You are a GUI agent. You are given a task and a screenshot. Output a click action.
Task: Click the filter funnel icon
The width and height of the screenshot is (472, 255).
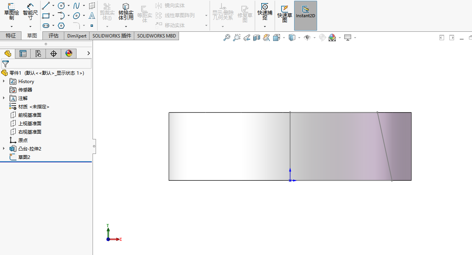tap(5, 64)
